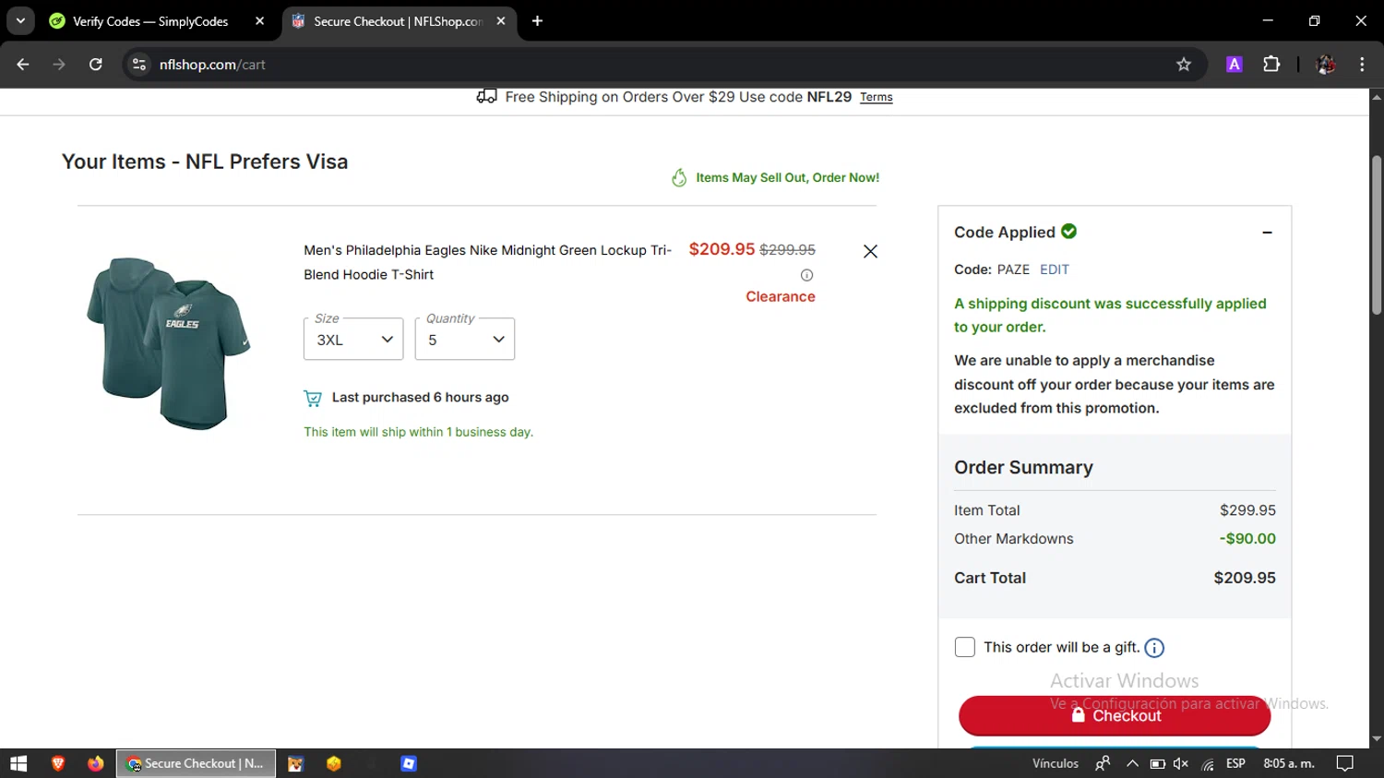Go back to previous page
The width and height of the screenshot is (1384, 778).
(23, 65)
